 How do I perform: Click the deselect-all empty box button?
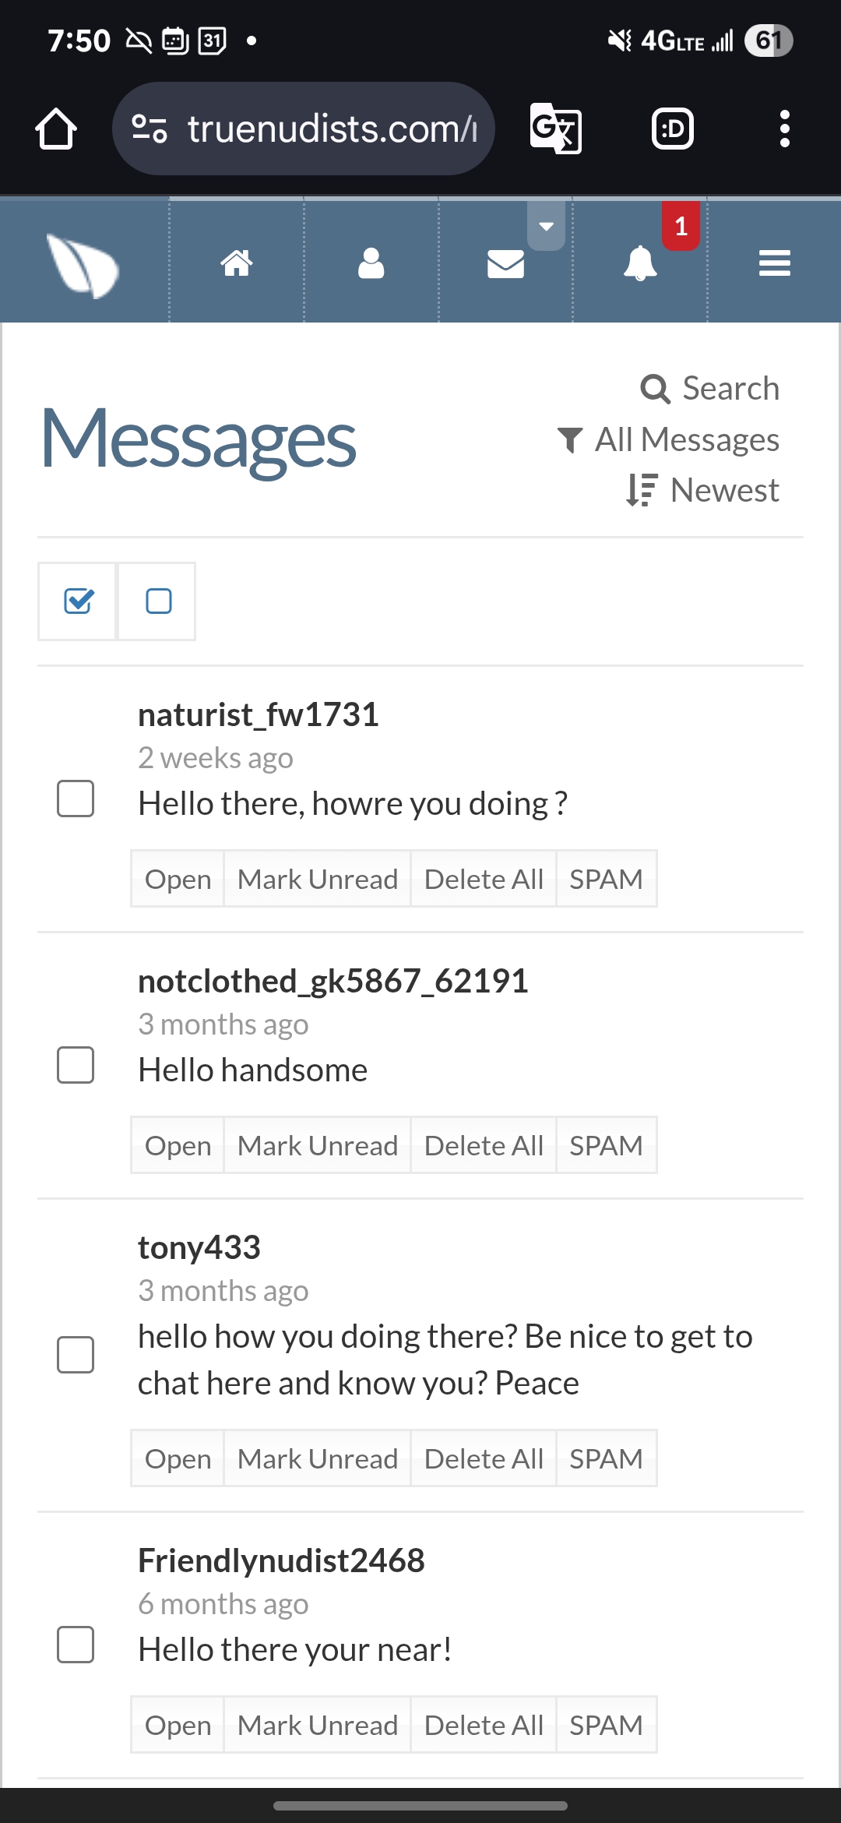coord(157,601)
